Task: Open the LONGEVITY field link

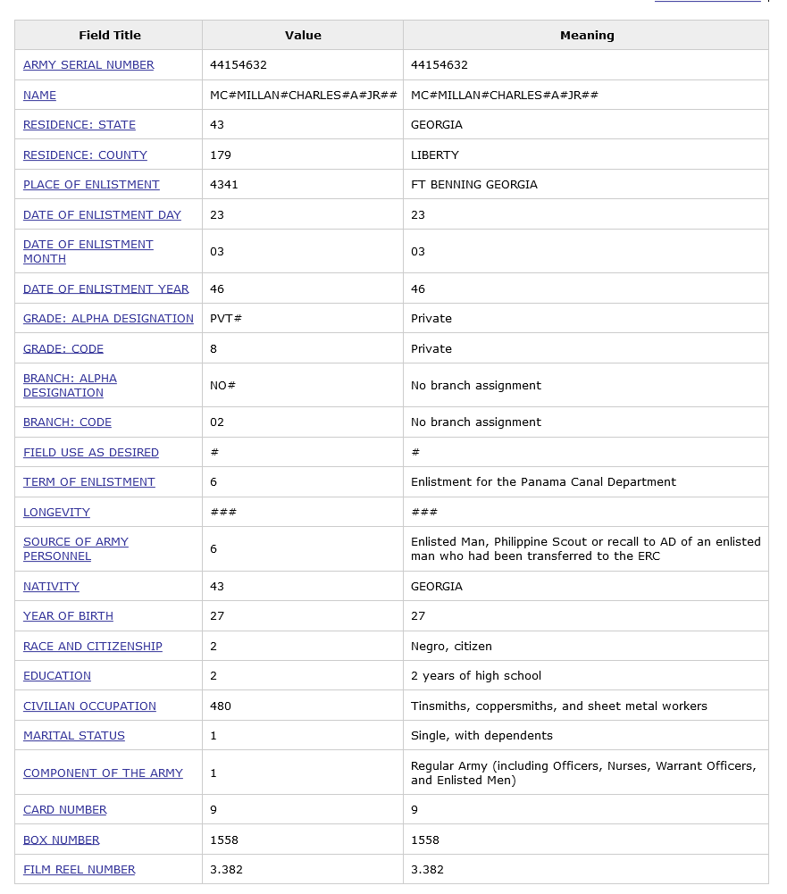Action: pyautogui.click(x=56, y=513)
